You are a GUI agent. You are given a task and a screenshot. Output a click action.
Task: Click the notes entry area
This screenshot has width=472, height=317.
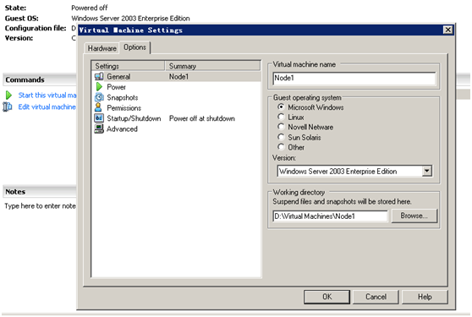coord(40,206)
